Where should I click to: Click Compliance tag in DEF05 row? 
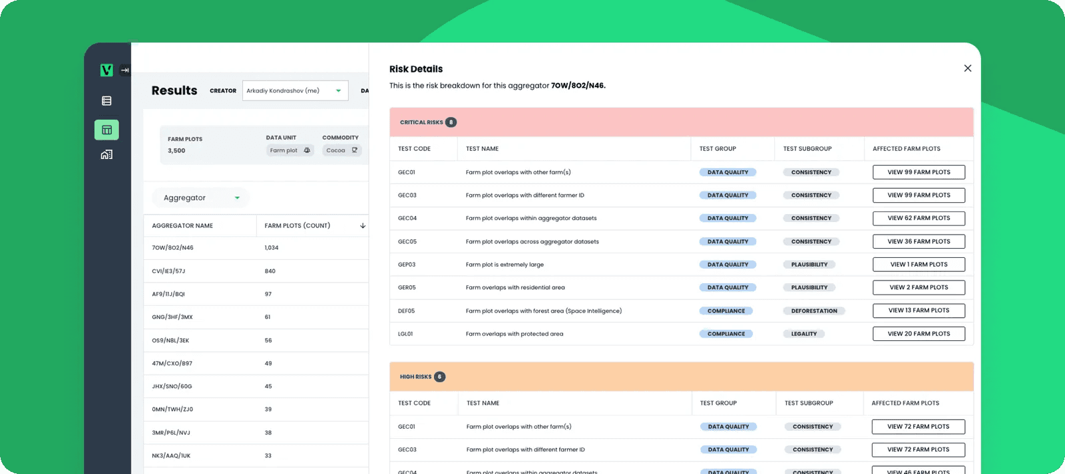click(x=726, y=311)
